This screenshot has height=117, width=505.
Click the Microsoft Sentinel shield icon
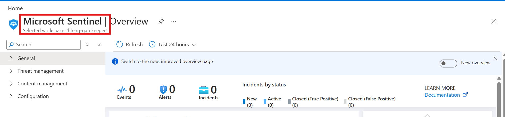pos(13,25)
